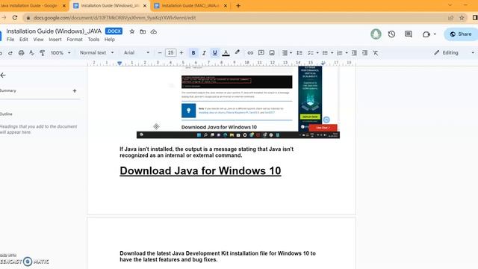Open the Format menu
The width and height of the screenshot is (478, 269).
[x=75, y=40]
